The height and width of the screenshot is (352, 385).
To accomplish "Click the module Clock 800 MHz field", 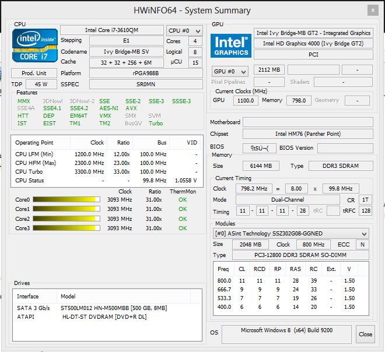I will (314, 245).
